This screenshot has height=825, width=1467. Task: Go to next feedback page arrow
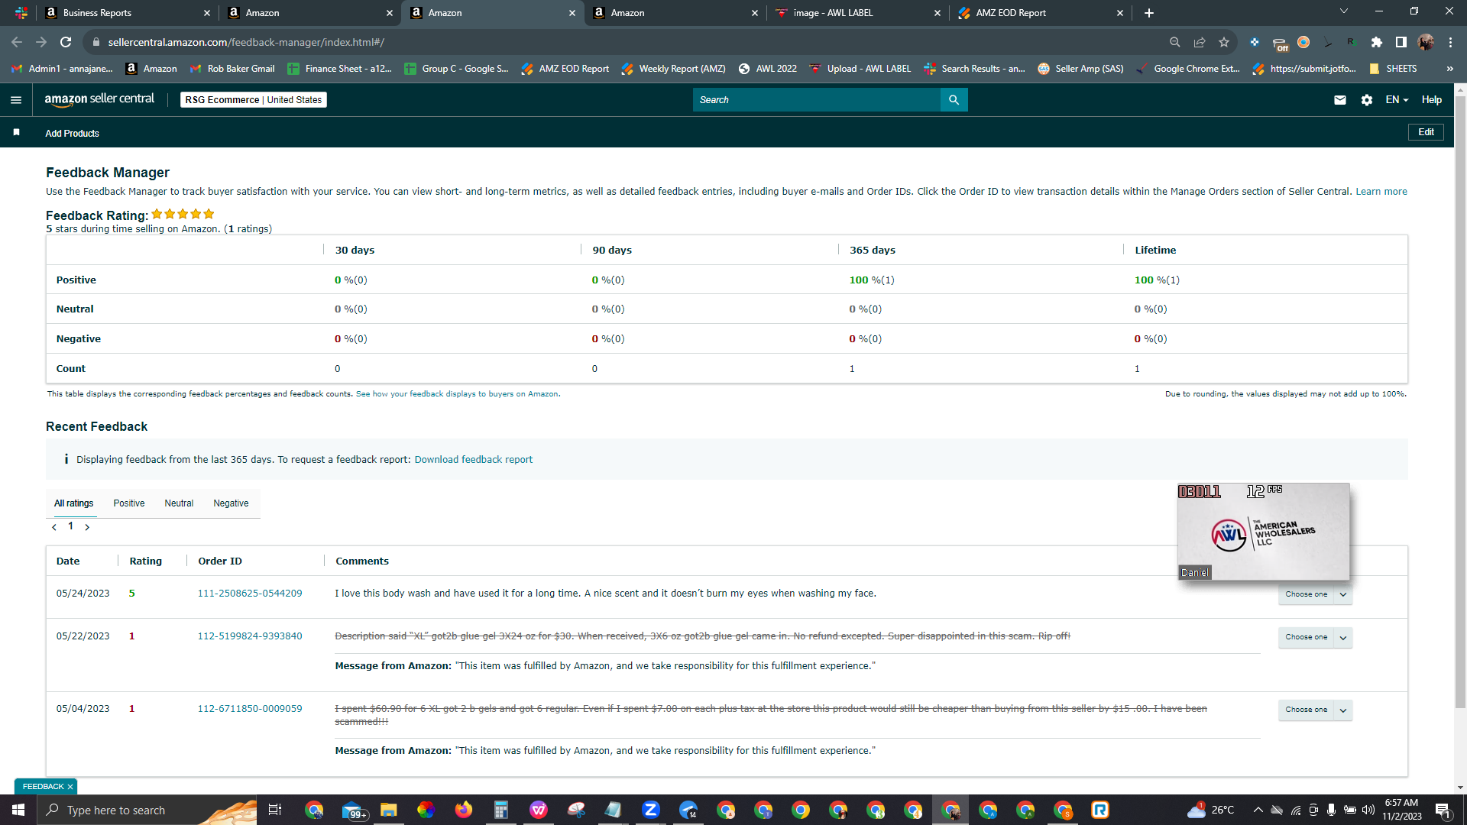87,527
